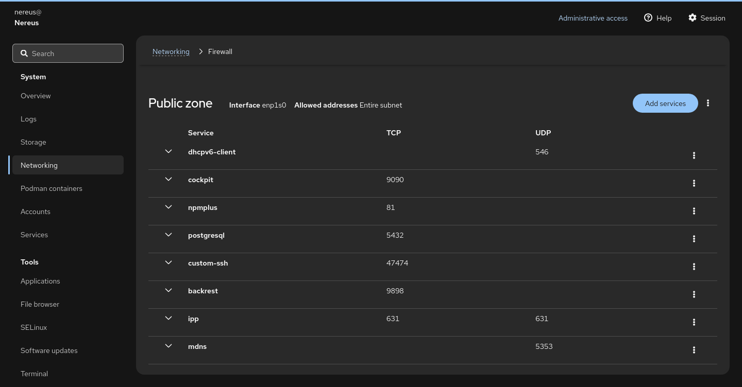742x387 pixels.
Task: Open kebab menu for backrest service
Action: point(694,294)
